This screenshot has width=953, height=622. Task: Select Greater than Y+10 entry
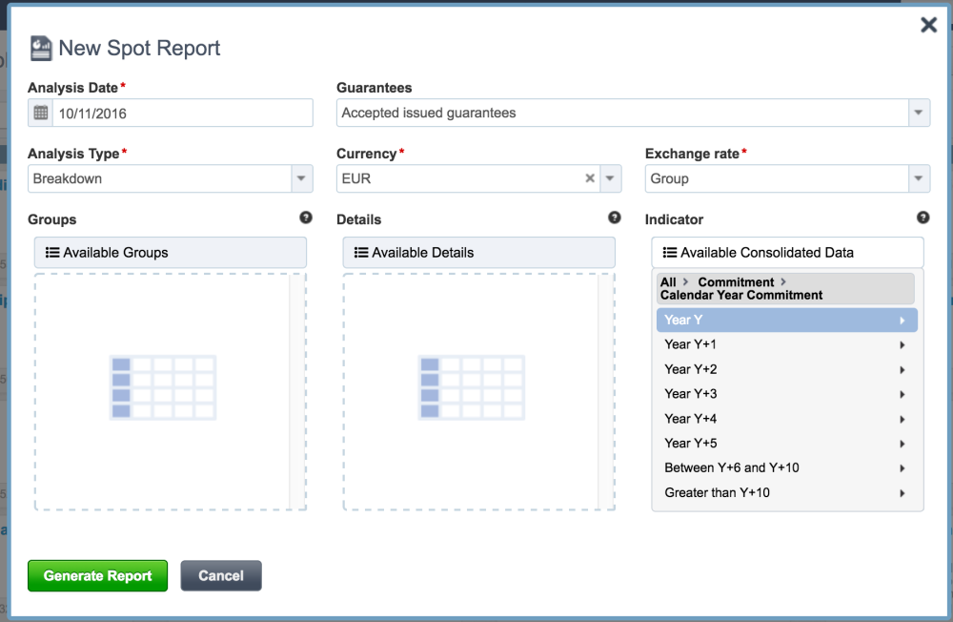coord(787,493)
